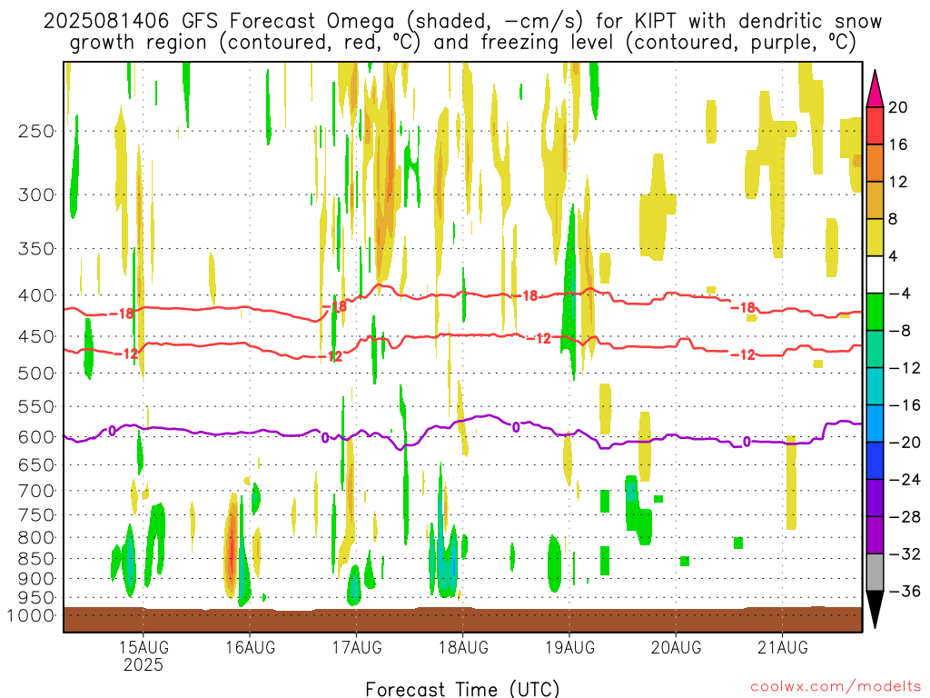Select the '300' pressure level label
Screen dimensions: 930x698
35,194
